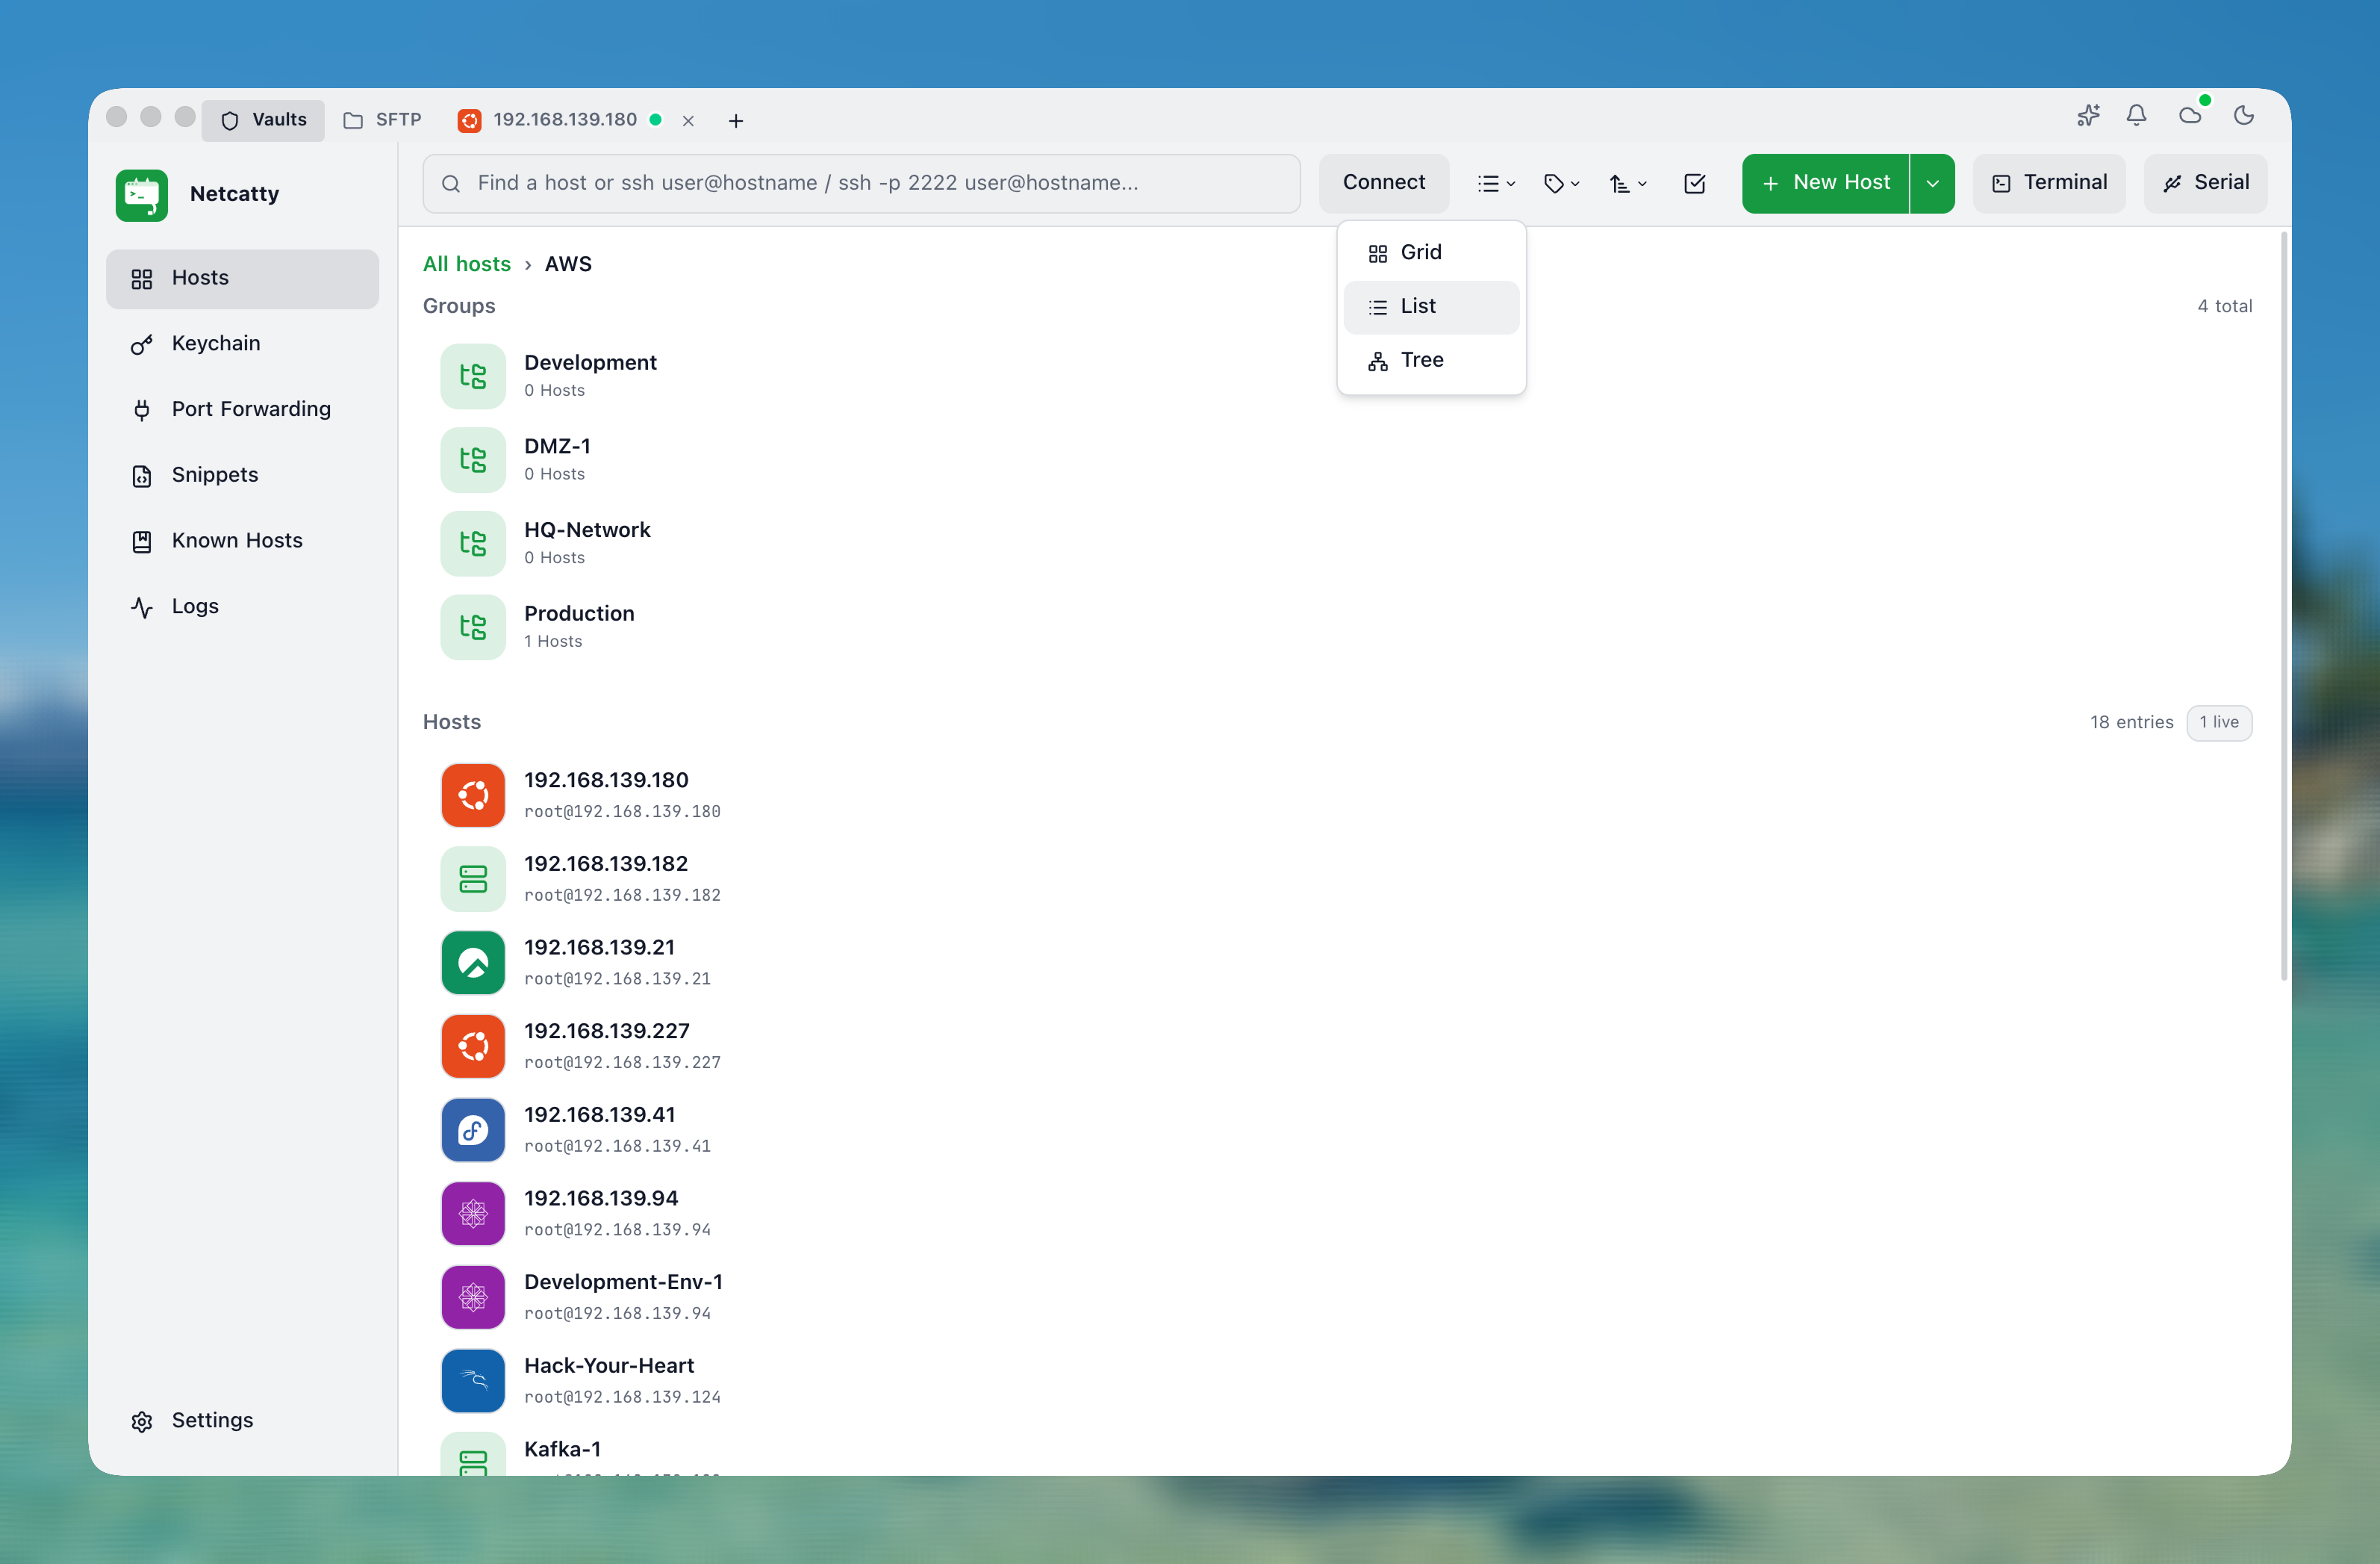Click the 1 live badge
The width and height of the screenshot is (2380, 1564).
[2218, 722]
